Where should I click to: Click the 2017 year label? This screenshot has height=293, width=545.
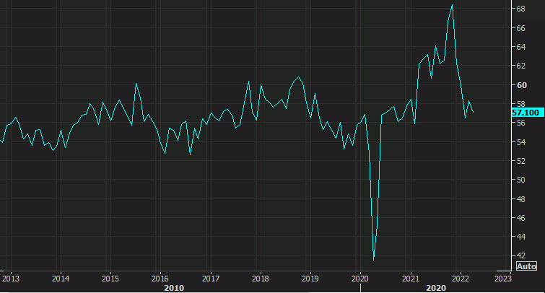(210, 279)
